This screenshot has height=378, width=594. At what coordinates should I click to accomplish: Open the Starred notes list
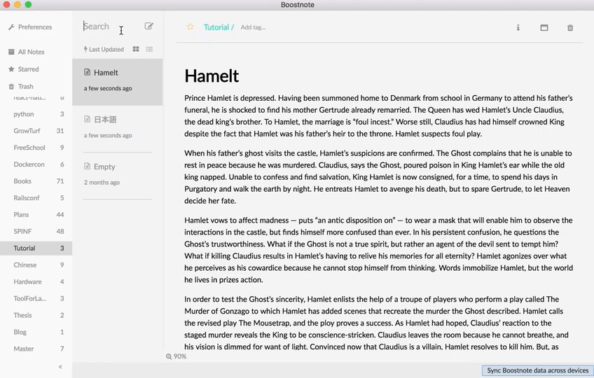pos(24,69)
